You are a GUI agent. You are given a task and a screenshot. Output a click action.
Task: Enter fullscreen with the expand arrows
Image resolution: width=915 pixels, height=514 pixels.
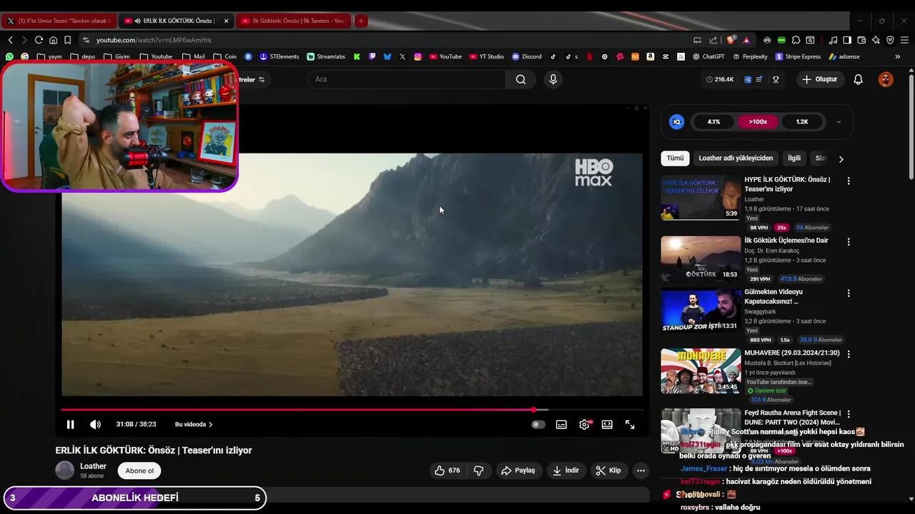click(x=630, y=424)
